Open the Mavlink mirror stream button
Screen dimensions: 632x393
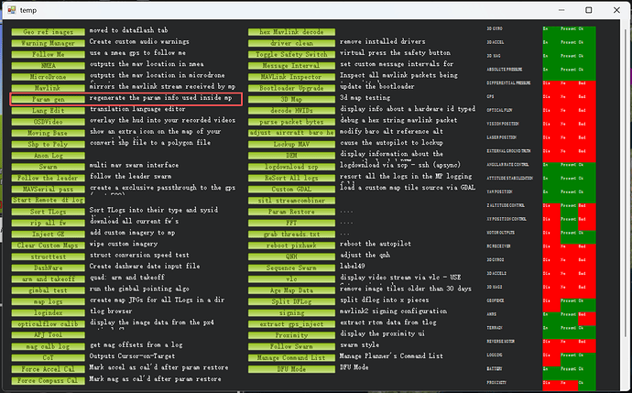48,88
